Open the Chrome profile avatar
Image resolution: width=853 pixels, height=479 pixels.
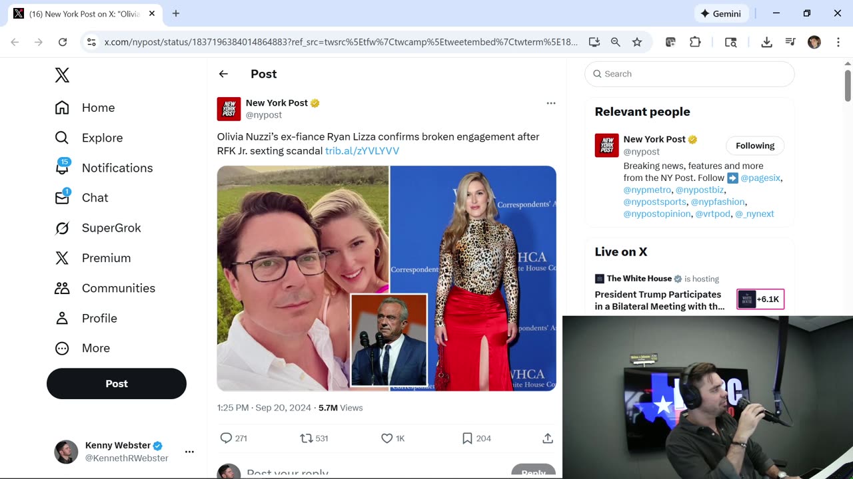[x=814, y=42]
